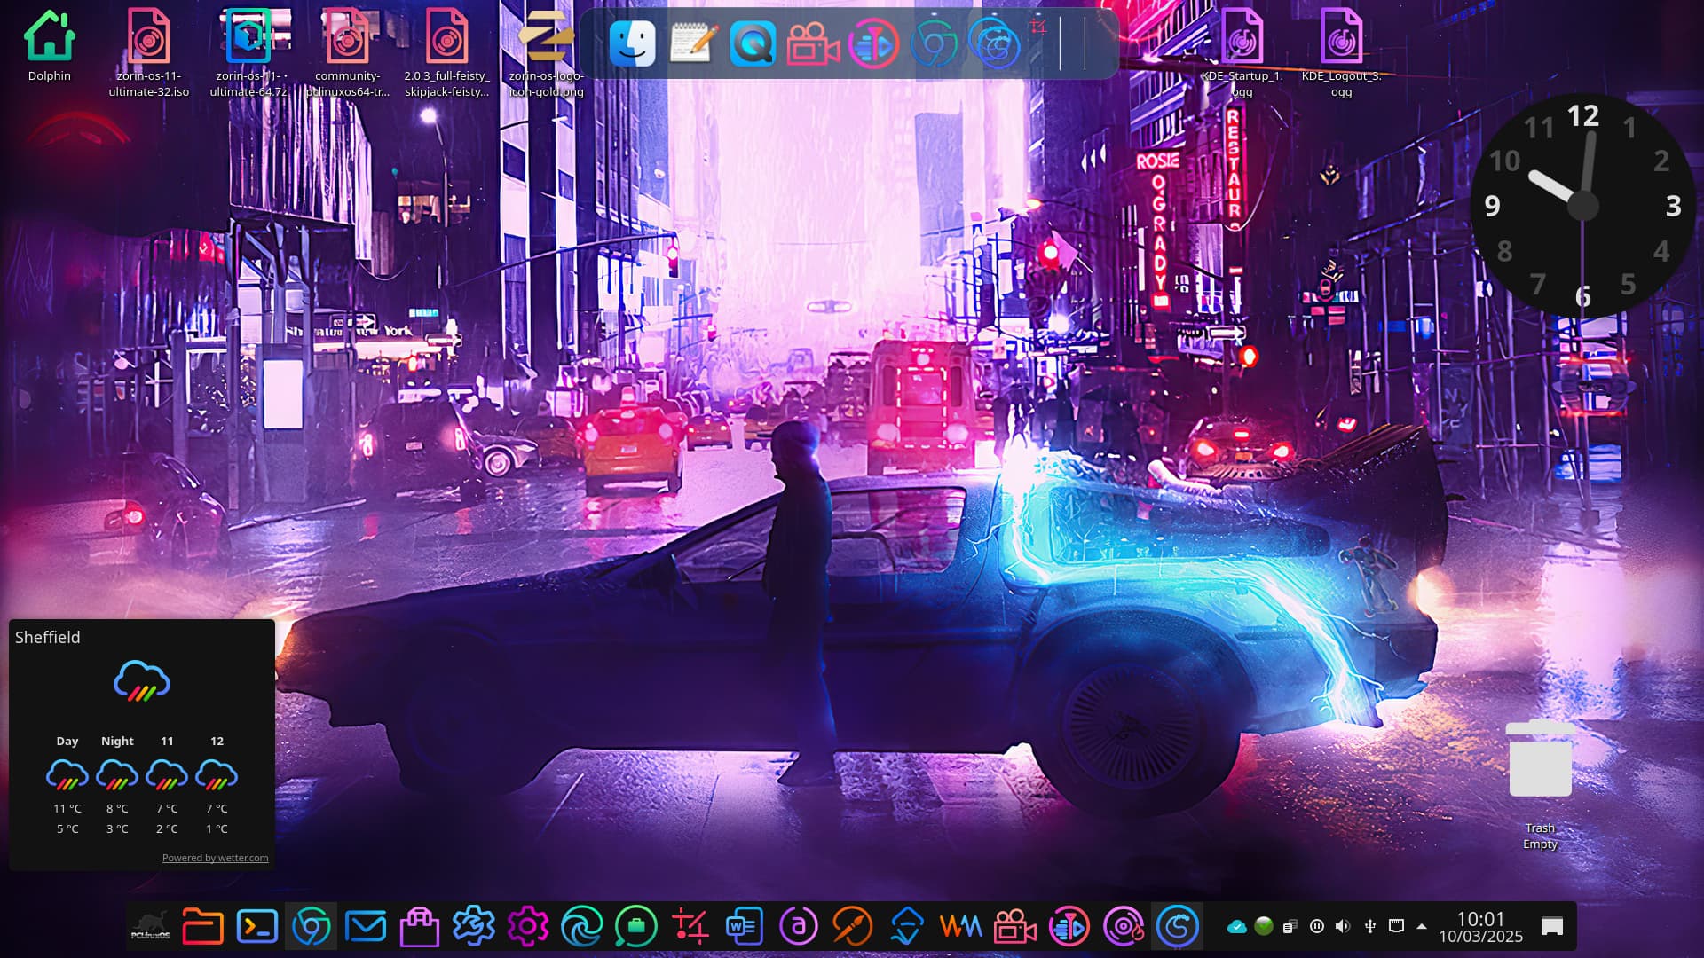Open the stacked blue swirl icon in top dock

coord(994,43)
